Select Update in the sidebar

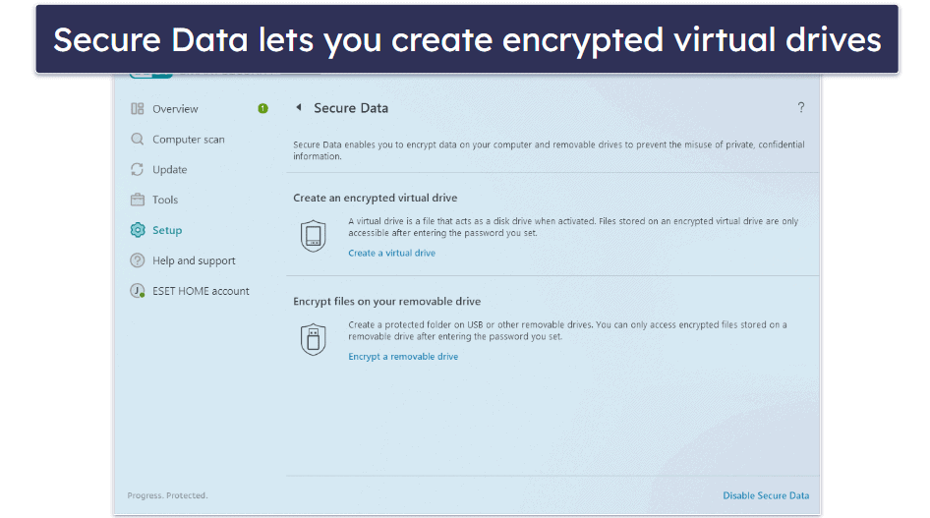[169, 170]
